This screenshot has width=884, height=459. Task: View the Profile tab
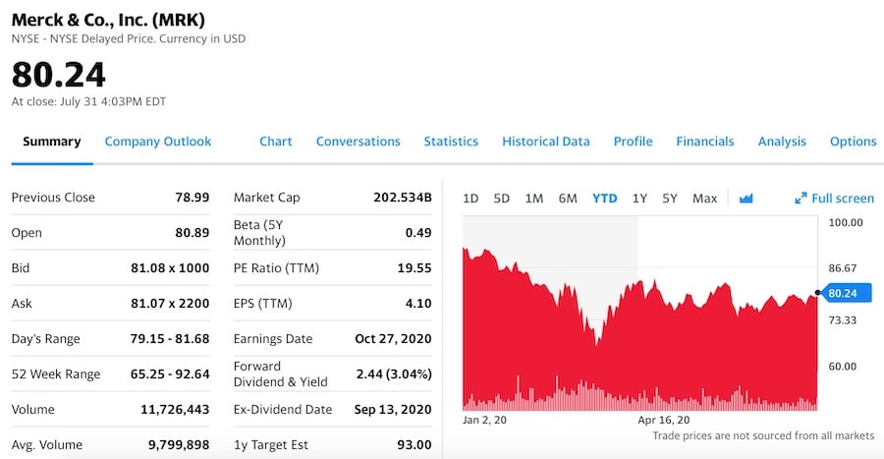pyautogui.click(x=634, y=142)
